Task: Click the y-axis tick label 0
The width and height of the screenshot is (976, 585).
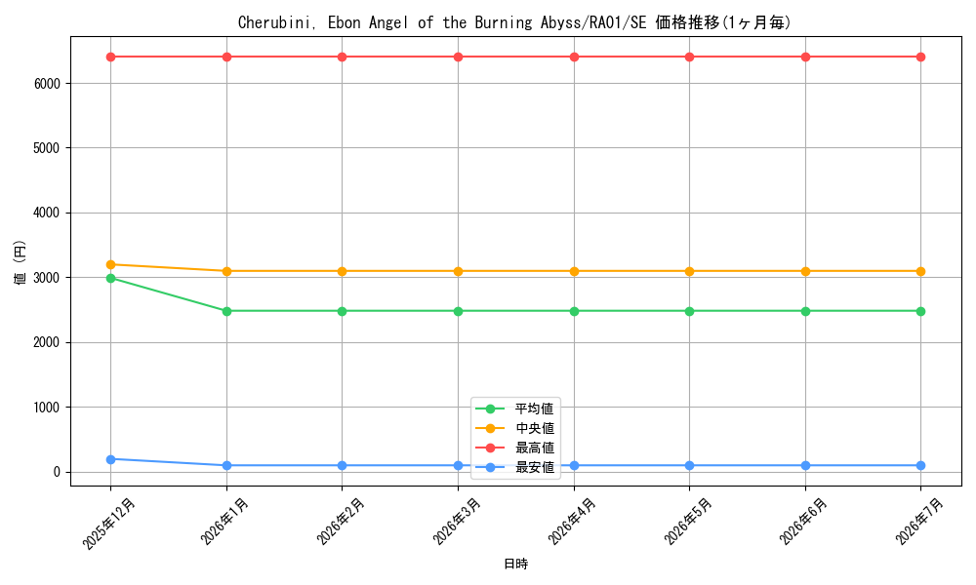Action: coord(58,472)
